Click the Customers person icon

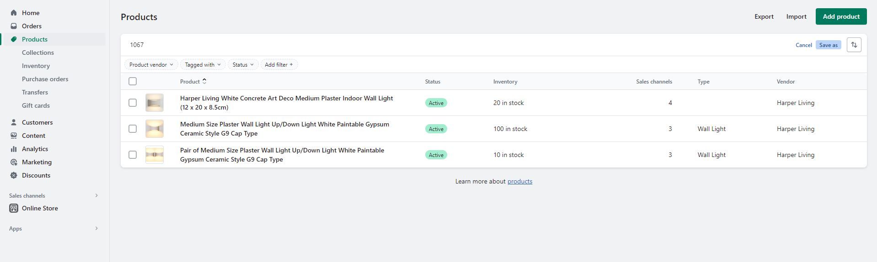tap(14, 122)
